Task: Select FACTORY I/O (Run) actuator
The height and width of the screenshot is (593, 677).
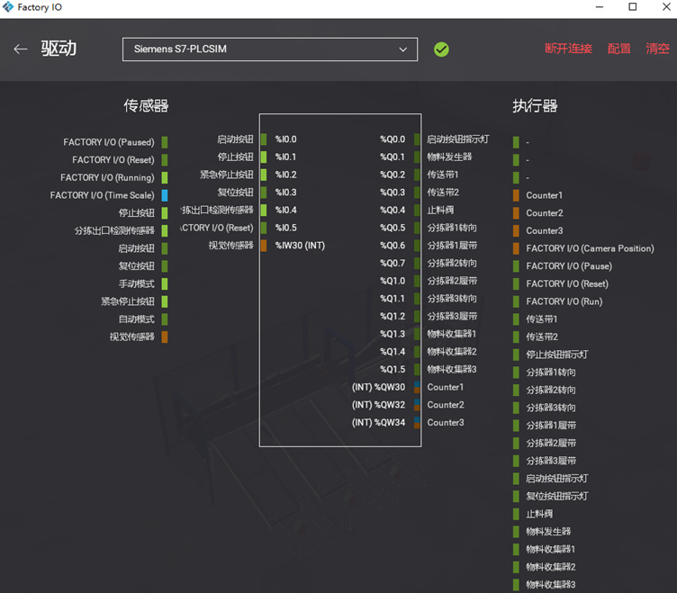Action: pos(564,301)
